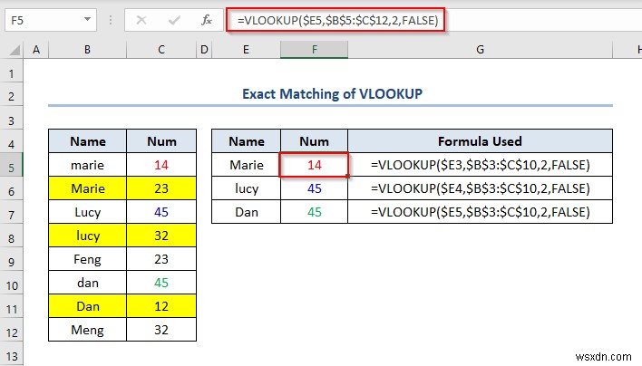Select 'Dan' lookup cell in column E

tap(246, 212)
